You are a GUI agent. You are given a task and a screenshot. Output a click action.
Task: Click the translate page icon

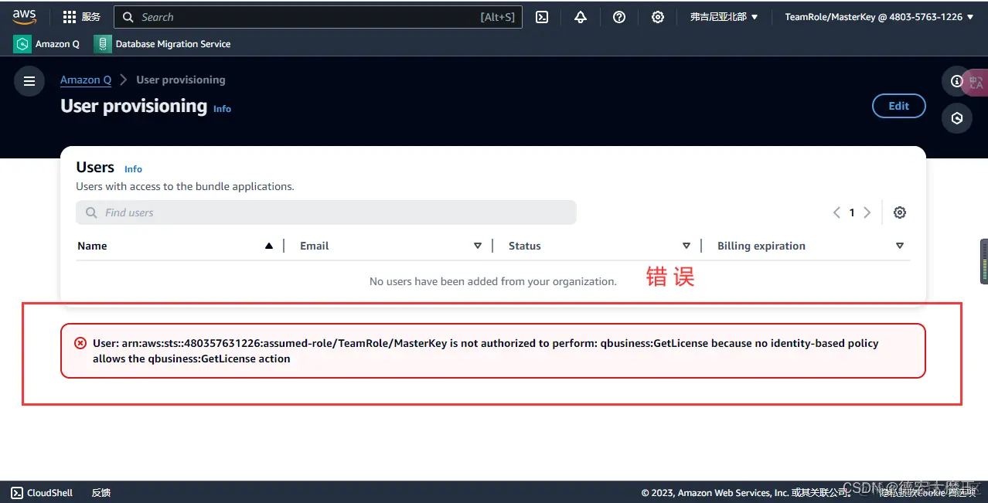(976, 83)
